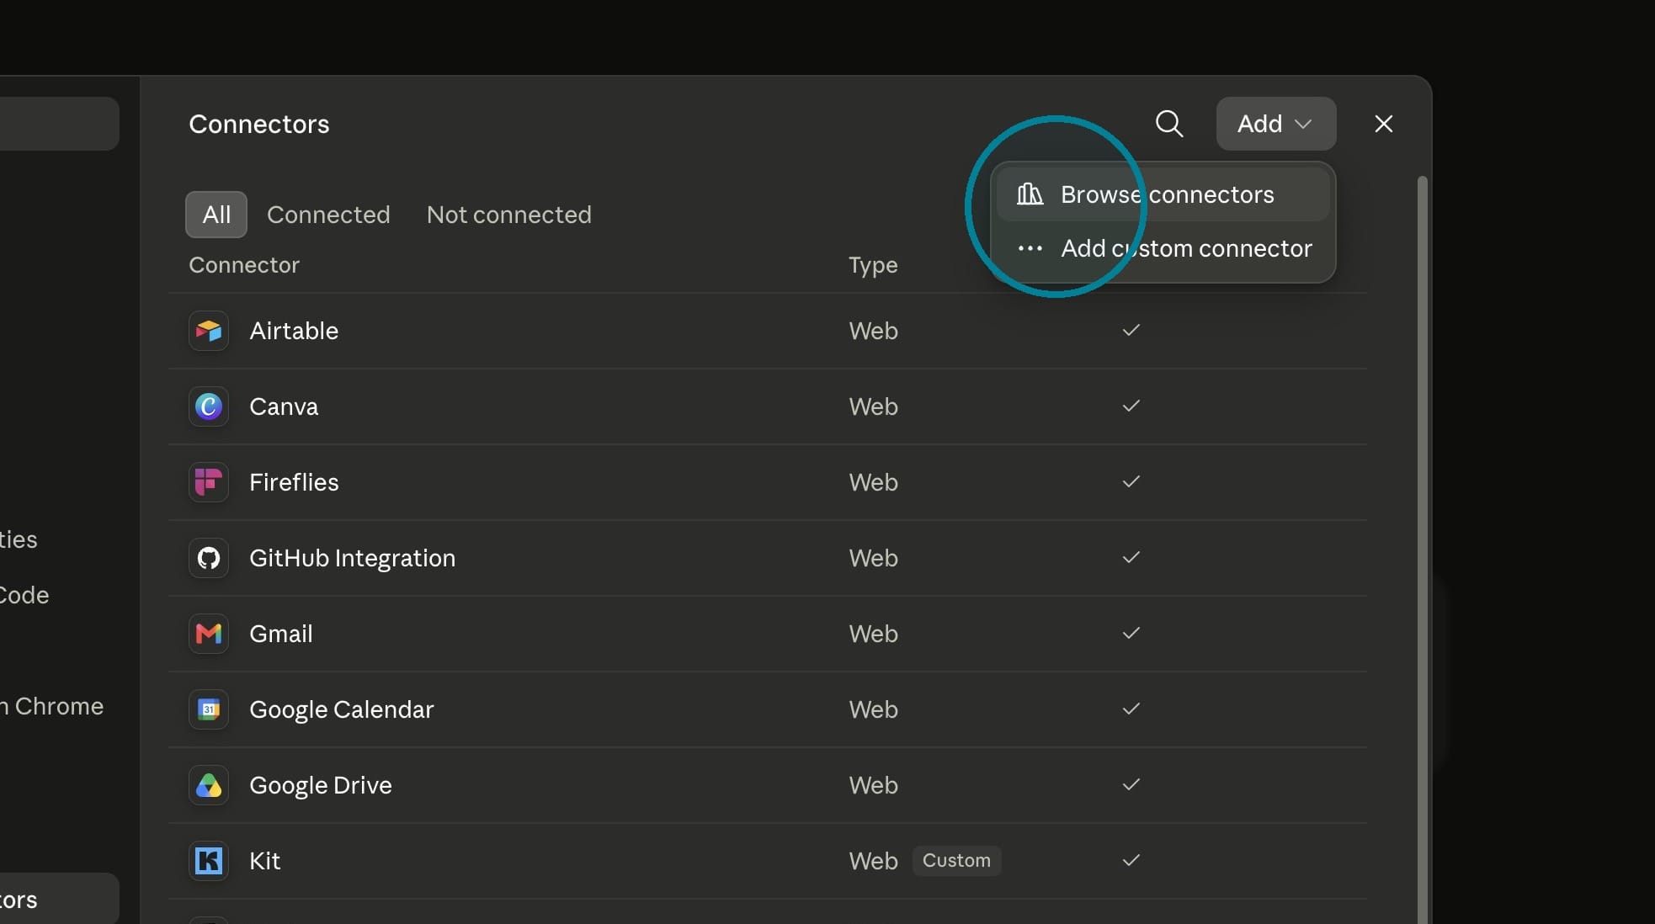Click the Web type for GitHub Integration

point(873,558)
